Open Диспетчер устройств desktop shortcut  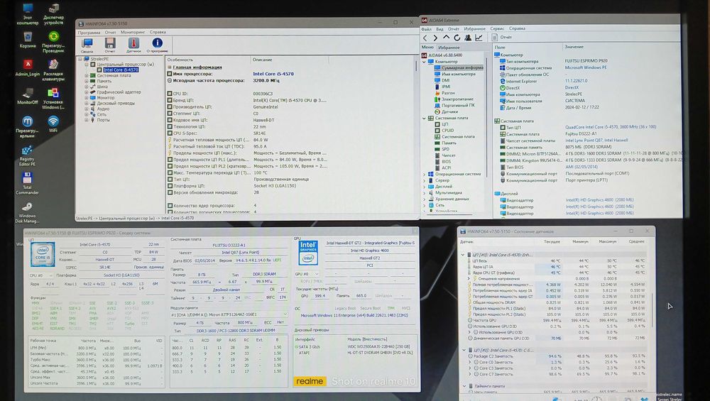53,14
